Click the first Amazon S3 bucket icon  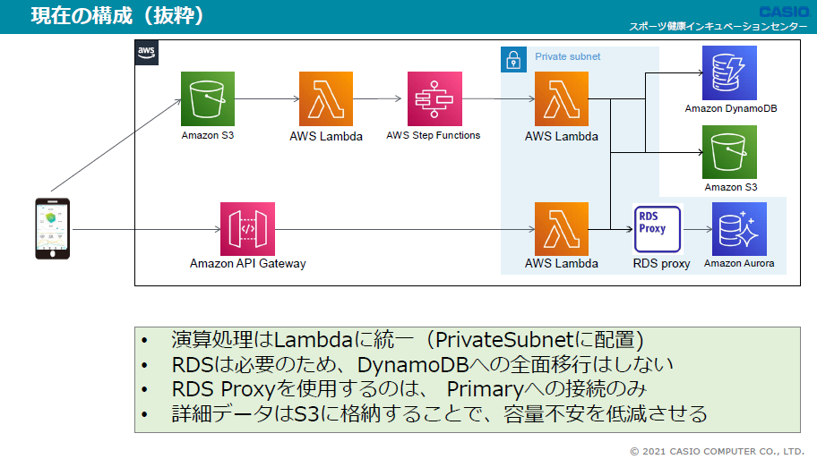click(x=207, y=99)
